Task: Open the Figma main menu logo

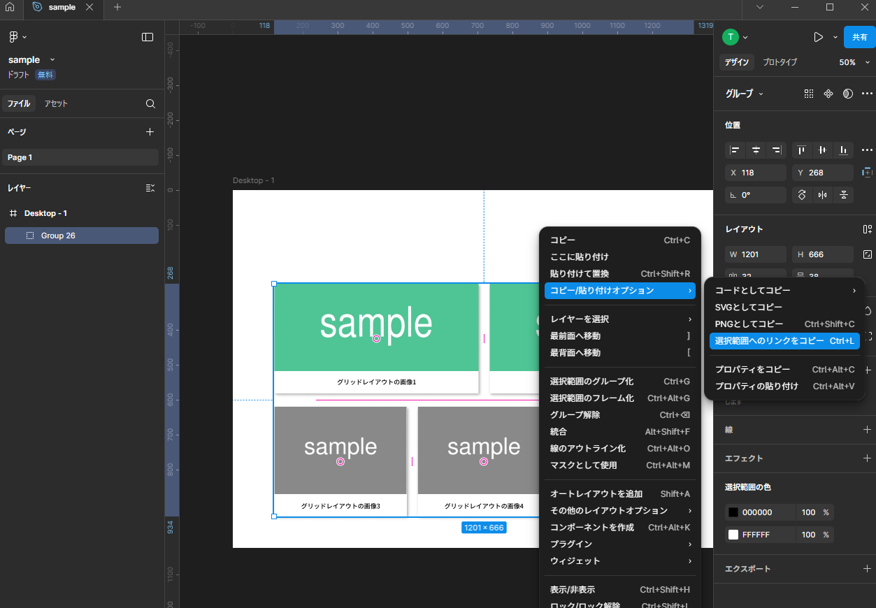Action: tap(14, 37)
